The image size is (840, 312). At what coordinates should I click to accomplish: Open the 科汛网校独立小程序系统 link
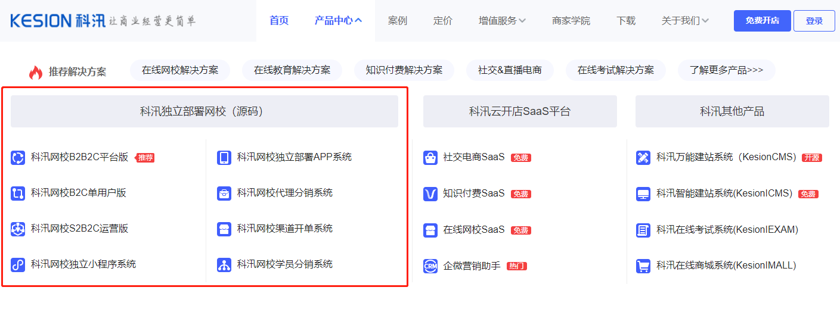[83, 264]
